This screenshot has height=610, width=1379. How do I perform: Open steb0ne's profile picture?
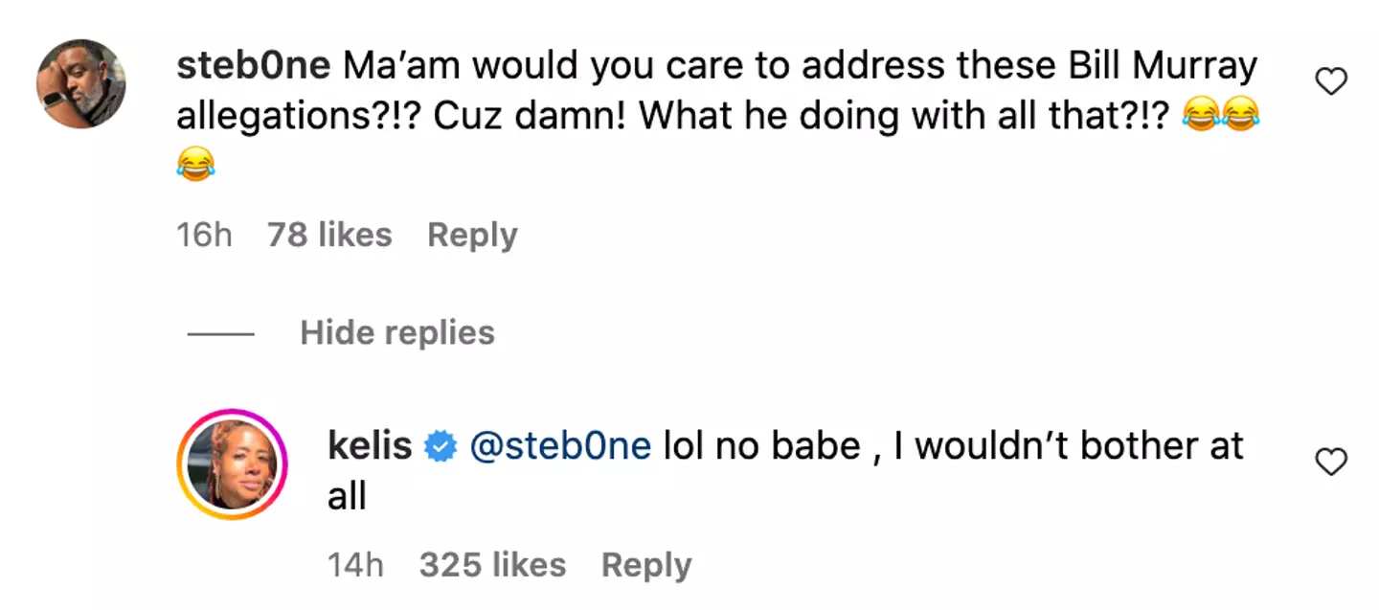click(81, 83)
